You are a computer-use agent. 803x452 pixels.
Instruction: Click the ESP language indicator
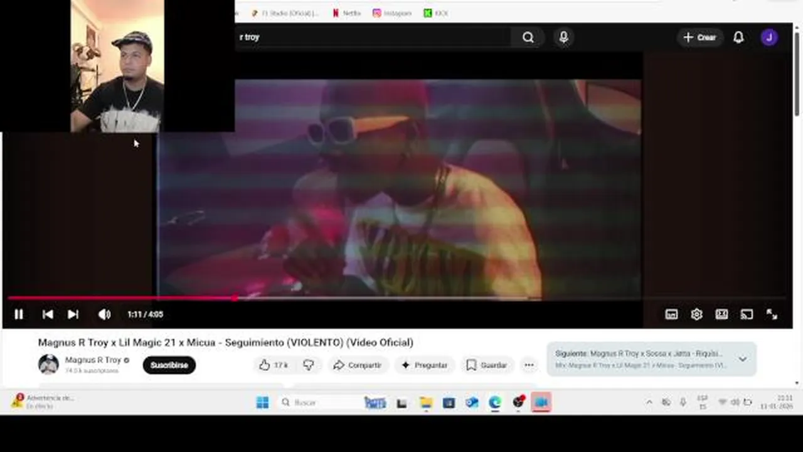point(703,402)
